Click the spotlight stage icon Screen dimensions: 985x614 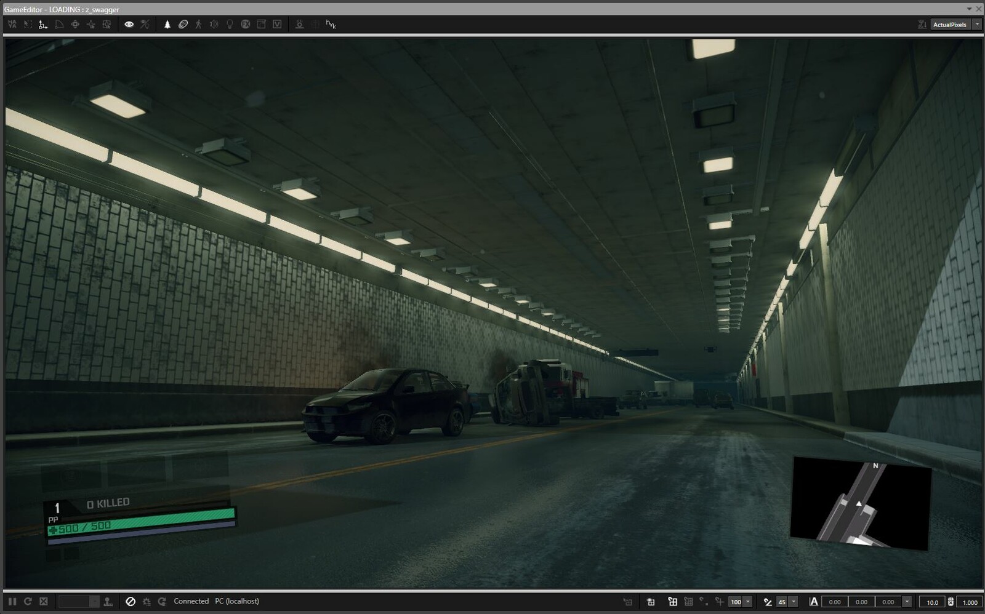(x=299, y=25)
